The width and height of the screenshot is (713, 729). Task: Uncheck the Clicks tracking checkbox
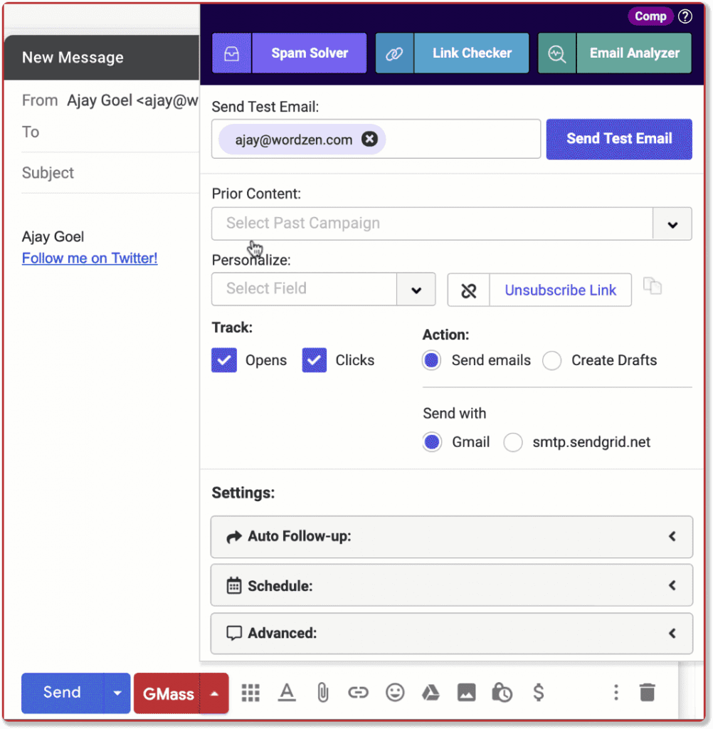point(315,360)
